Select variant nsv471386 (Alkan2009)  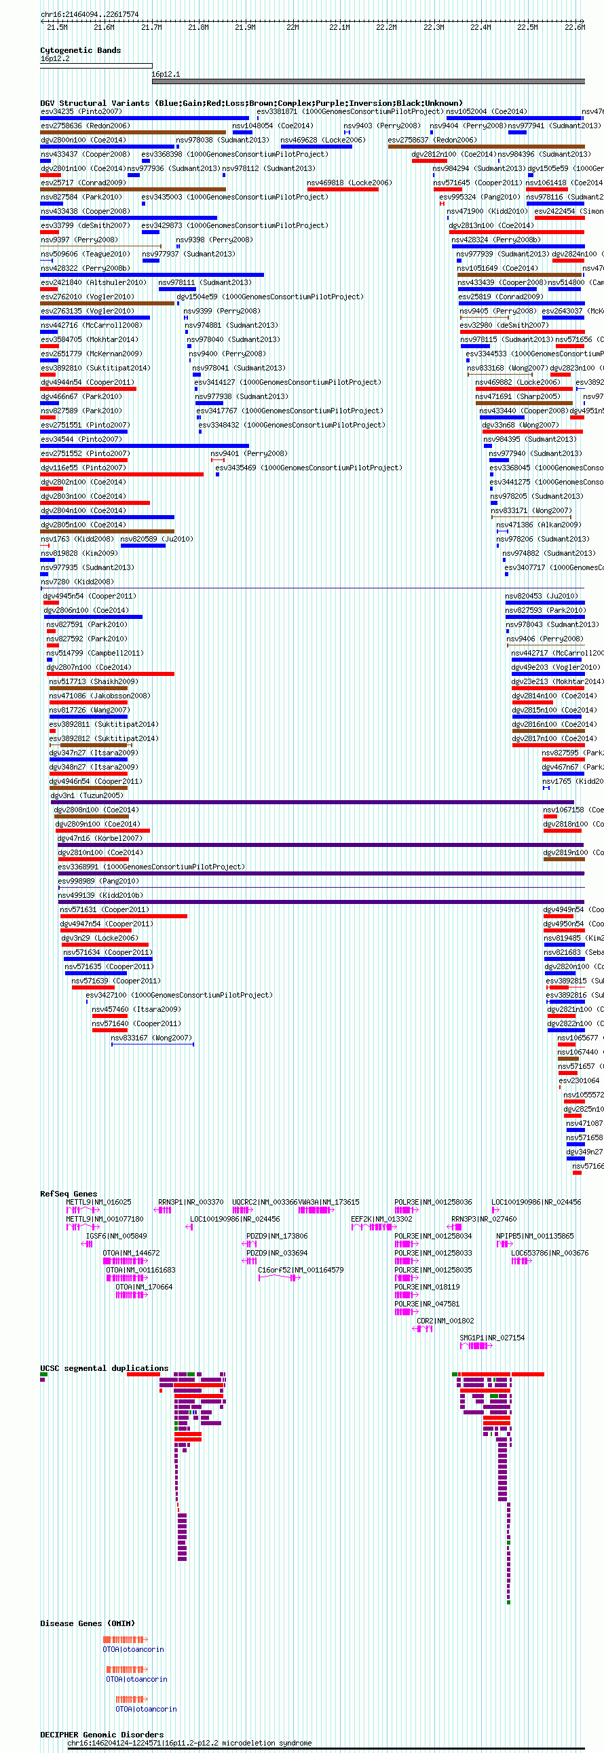(x=538, y=525)
